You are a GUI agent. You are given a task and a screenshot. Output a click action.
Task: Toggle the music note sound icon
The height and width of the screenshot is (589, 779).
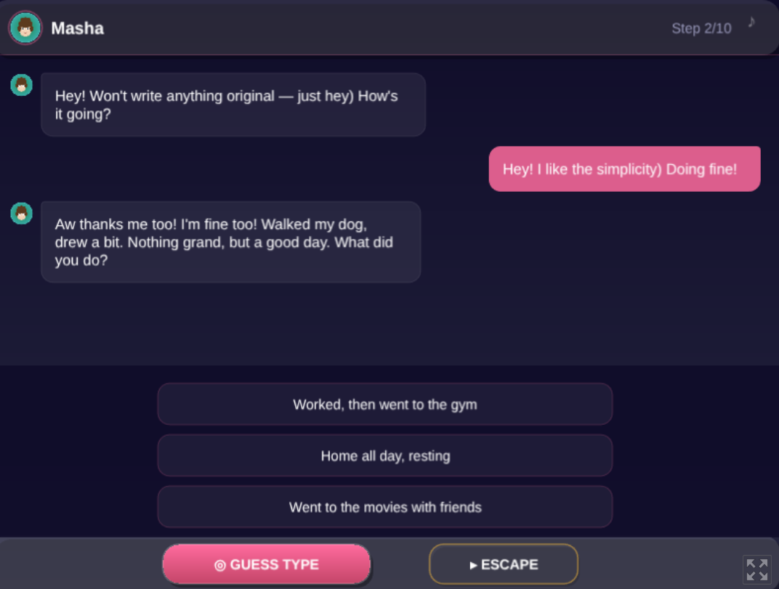pyautogui.click(x=751, y=22)
